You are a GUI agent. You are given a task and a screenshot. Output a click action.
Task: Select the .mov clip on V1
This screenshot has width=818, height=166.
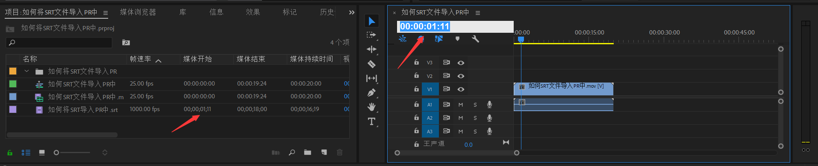tap(563, 89)
